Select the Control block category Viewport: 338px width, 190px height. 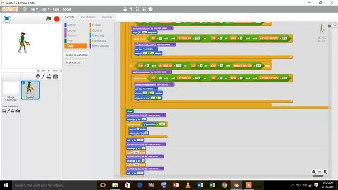click(100, 31)
